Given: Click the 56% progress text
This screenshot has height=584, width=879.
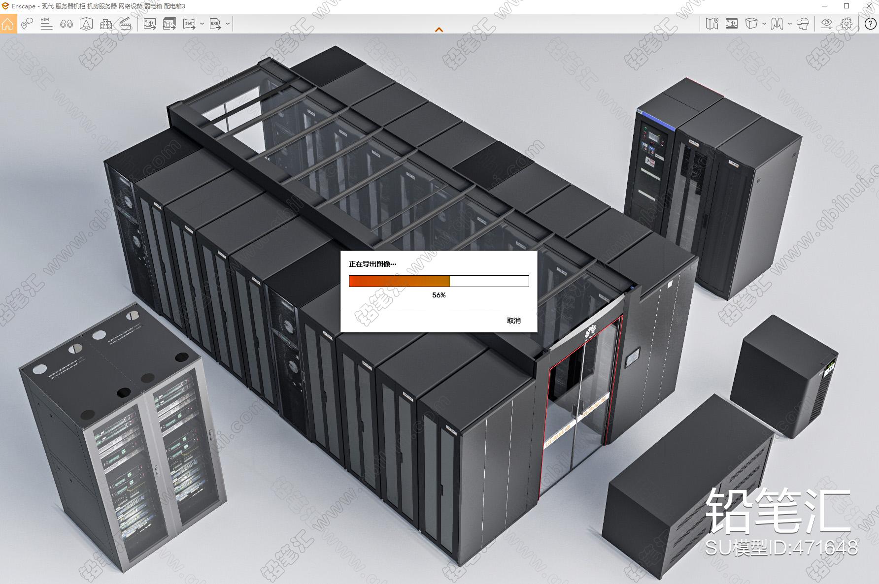Looking at the screenshot, I should (439, 295).
